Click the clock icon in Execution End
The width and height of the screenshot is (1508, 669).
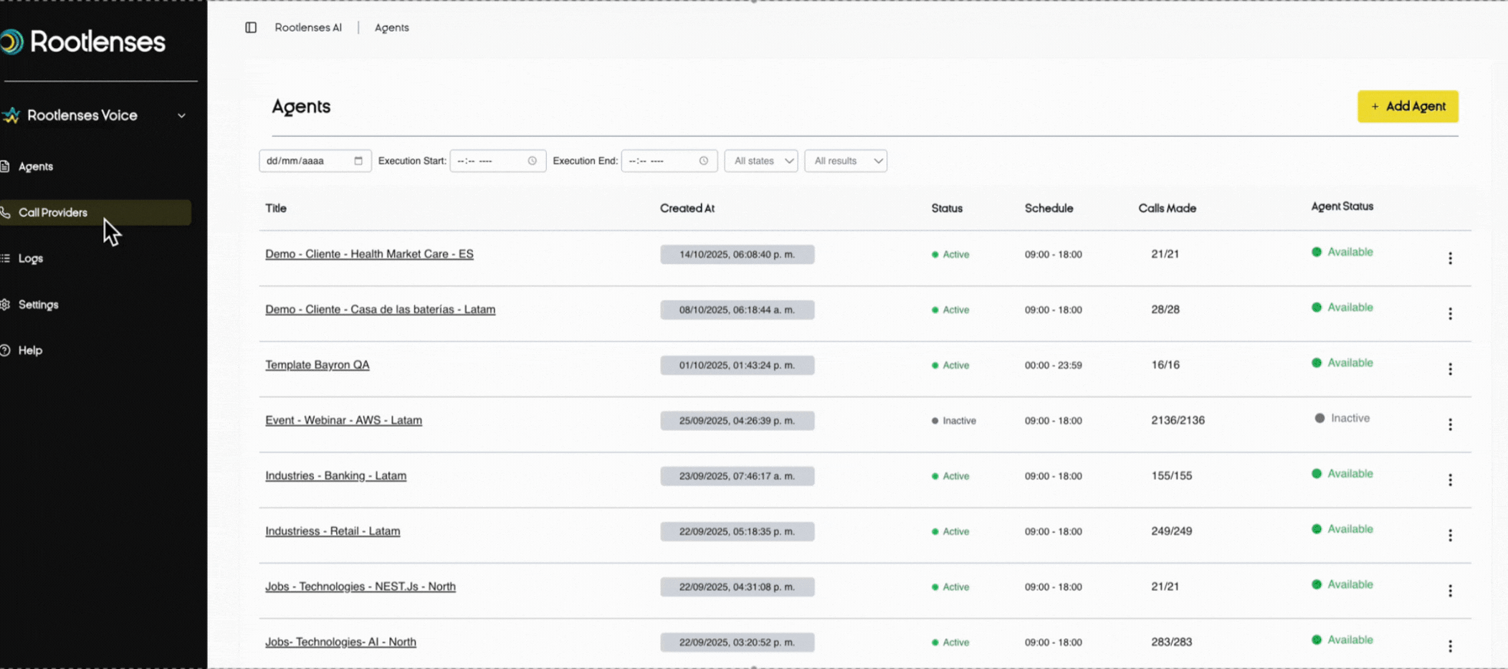point(703,161)
